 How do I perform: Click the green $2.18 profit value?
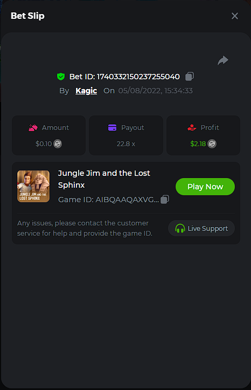(198, 144)
